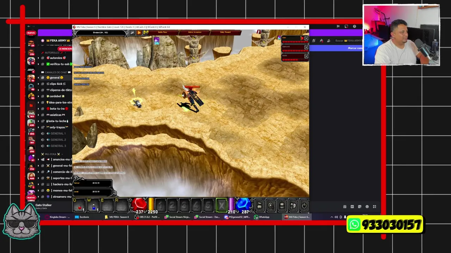This screenshot has width=451, height=253.
Task: Open the emoji picker in Discord chat bar
Action: (367, 207)
